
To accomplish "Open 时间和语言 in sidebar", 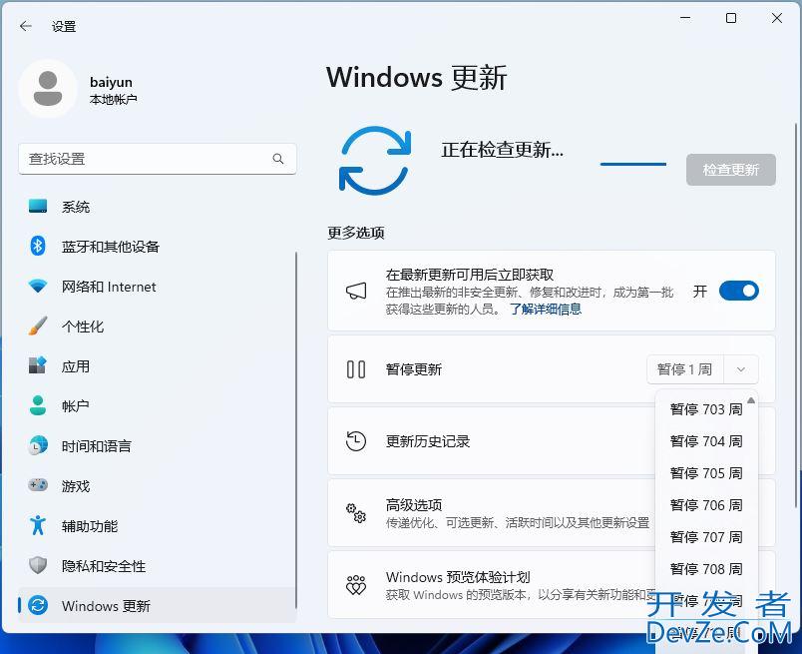I will tap(156, 446).
